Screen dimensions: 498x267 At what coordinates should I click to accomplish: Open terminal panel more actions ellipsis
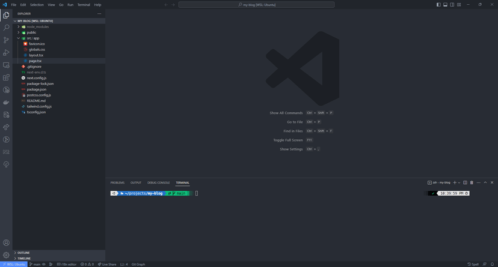pyautogui.click(x=479, y=182)
